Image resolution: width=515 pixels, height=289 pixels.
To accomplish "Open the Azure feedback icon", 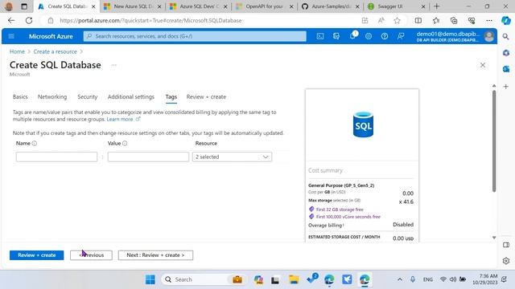I will pos(401,36).
